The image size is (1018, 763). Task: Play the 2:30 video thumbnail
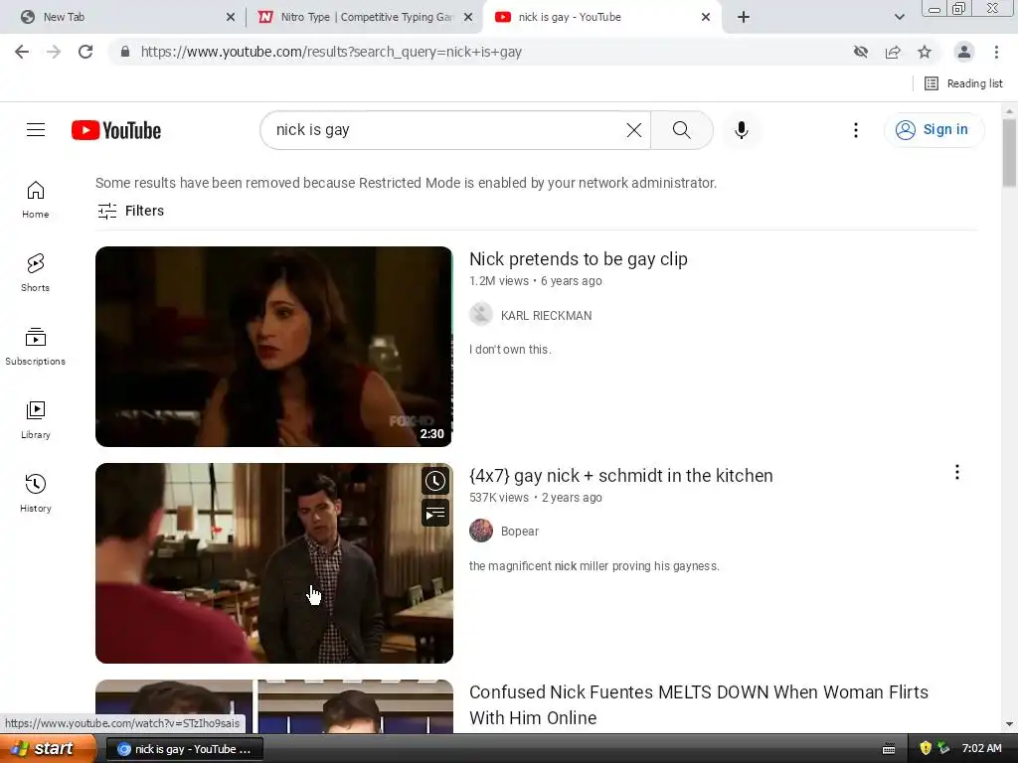(x=273, y=347)
